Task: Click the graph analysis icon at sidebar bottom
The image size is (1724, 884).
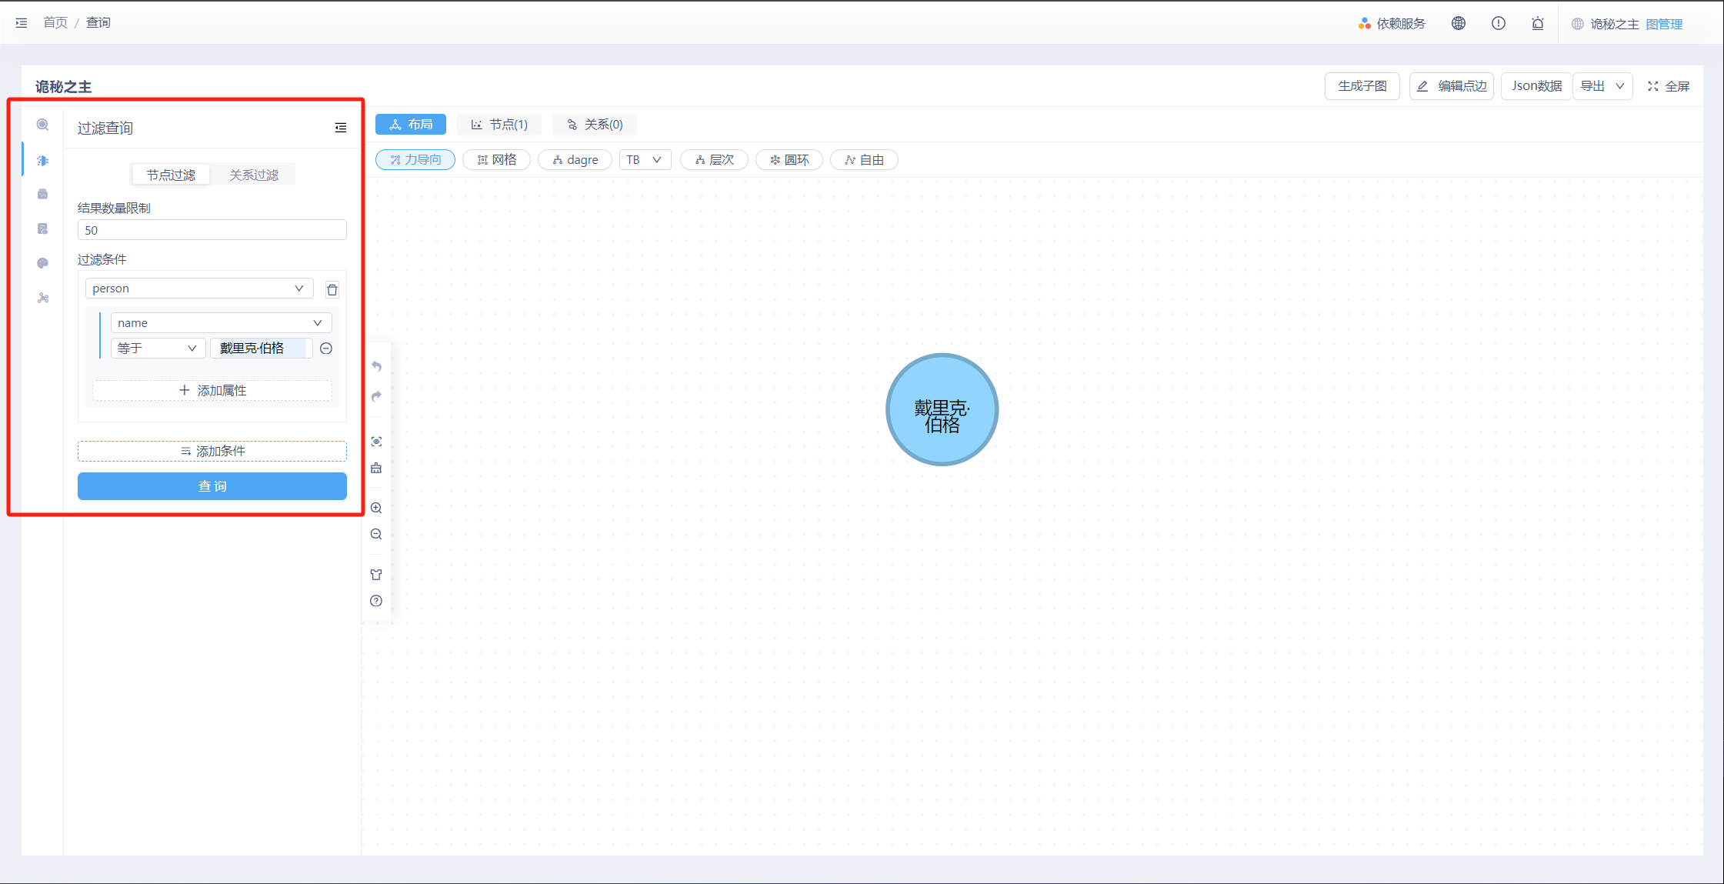Action: (42, 299)
